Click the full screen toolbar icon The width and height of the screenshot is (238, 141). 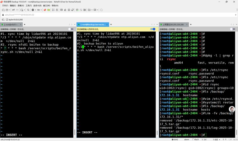[53, 10]
